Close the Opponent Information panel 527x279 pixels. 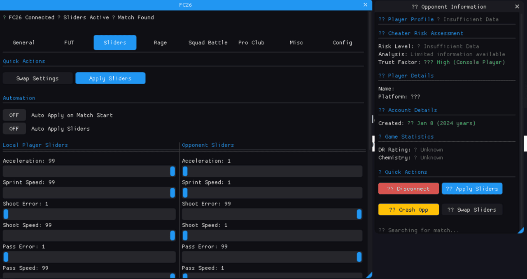pyautogui.click(x=517, y=7)
